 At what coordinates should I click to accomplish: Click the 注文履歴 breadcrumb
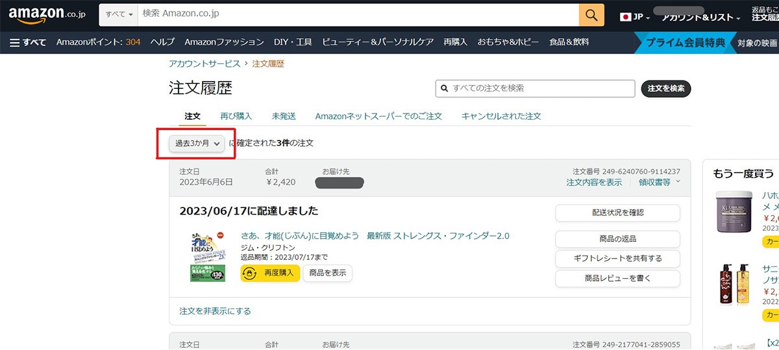(268, 64)
